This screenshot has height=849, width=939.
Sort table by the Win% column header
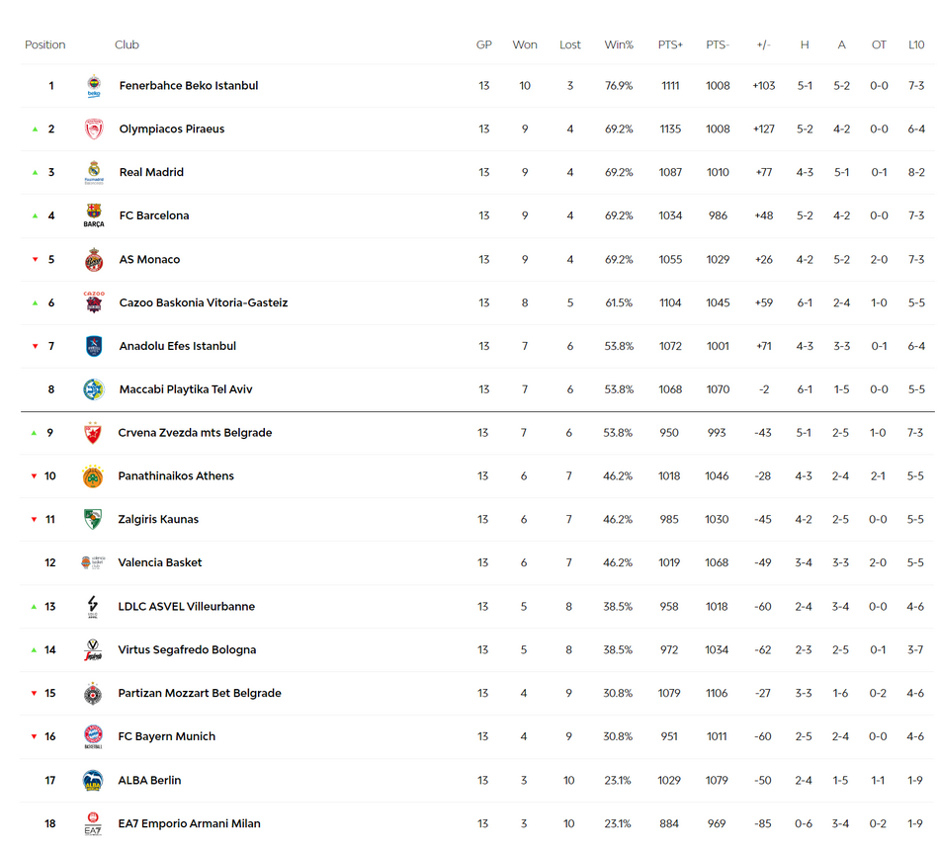619,44
